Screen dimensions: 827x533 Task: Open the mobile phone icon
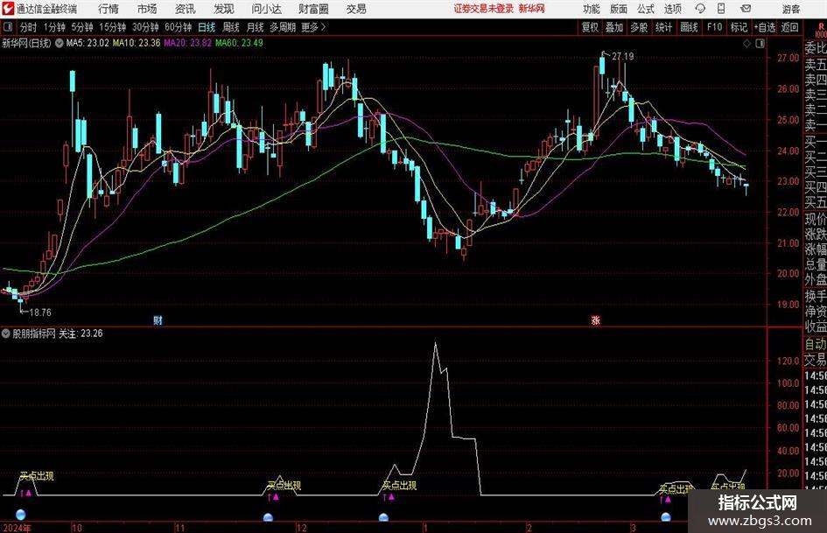pos(721,9)
